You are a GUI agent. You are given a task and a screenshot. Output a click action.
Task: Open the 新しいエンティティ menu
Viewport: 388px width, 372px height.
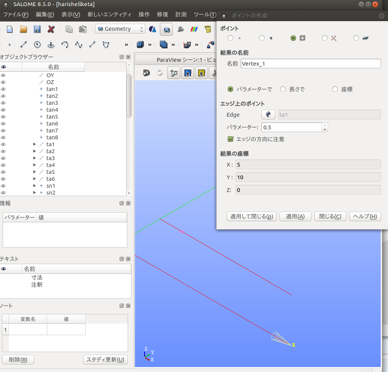[x=109, y=14]
